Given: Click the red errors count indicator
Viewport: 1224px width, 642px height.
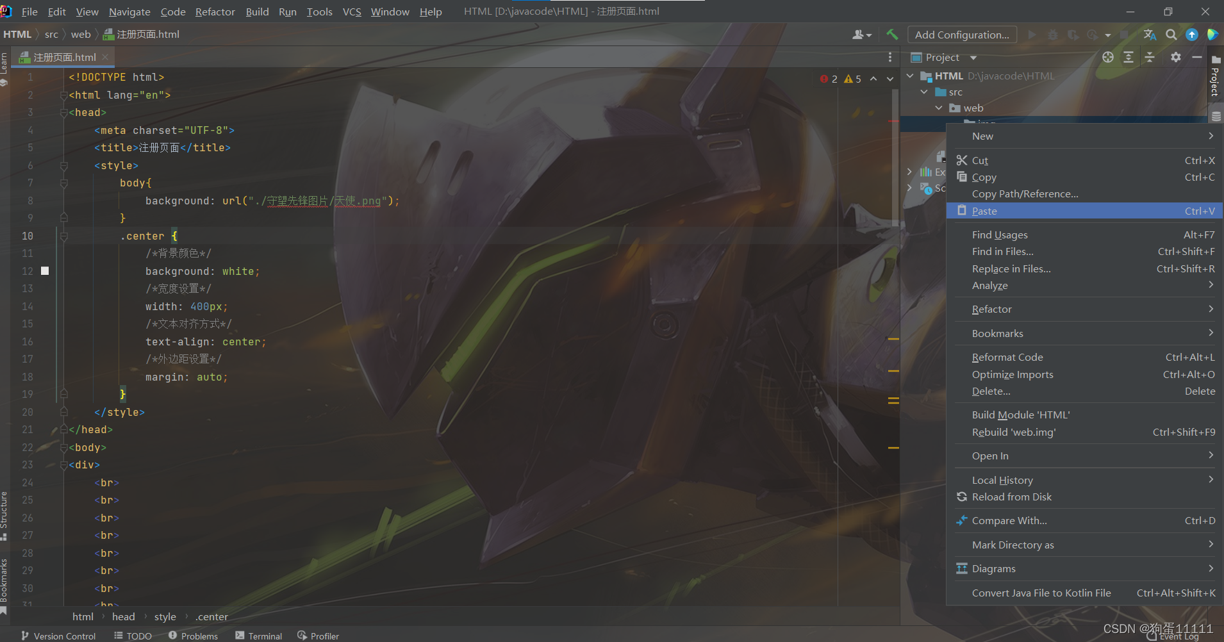Looking at the screenshot, I should 829,79.
